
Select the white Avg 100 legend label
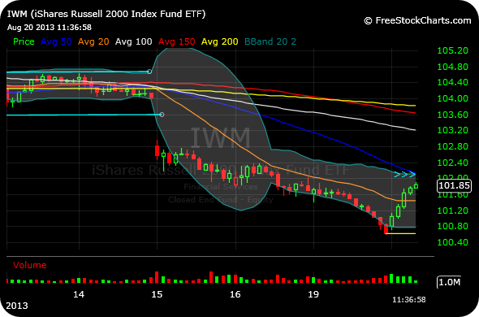133,41
